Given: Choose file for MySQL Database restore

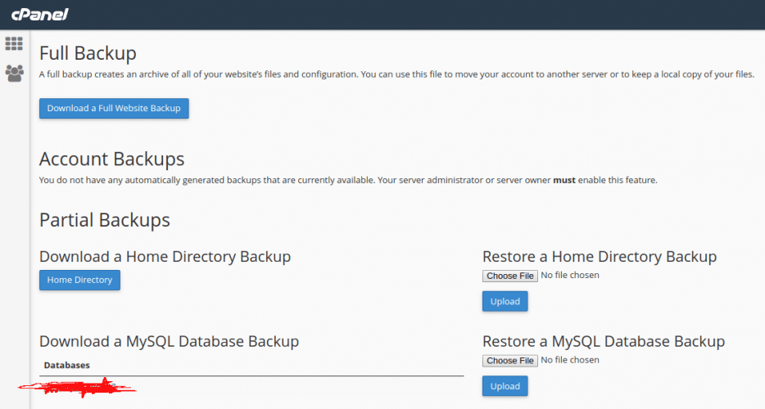Looking at the screenshot, I should [509, 361].
